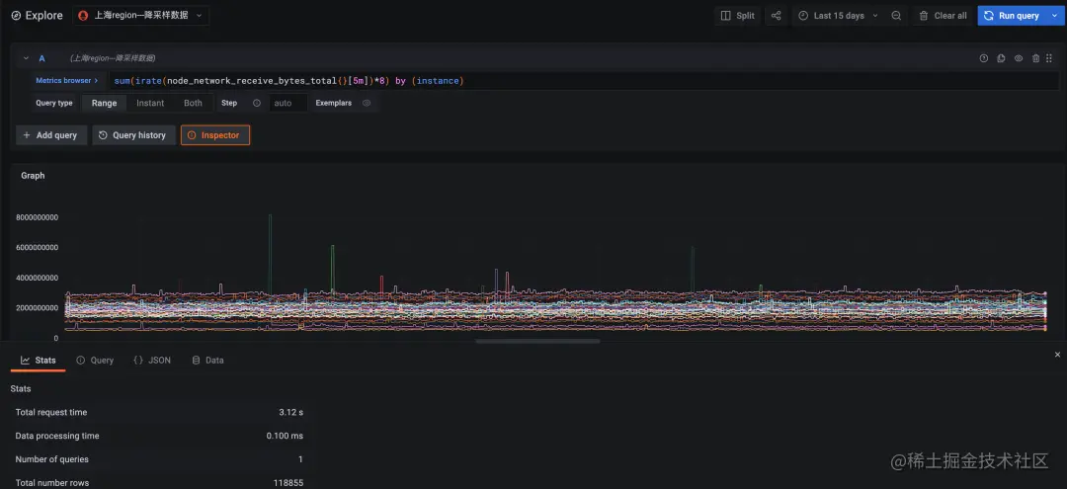Screen dimensions: 1067x489
Task: Click the Step auto input field
Action: (287, 104)
